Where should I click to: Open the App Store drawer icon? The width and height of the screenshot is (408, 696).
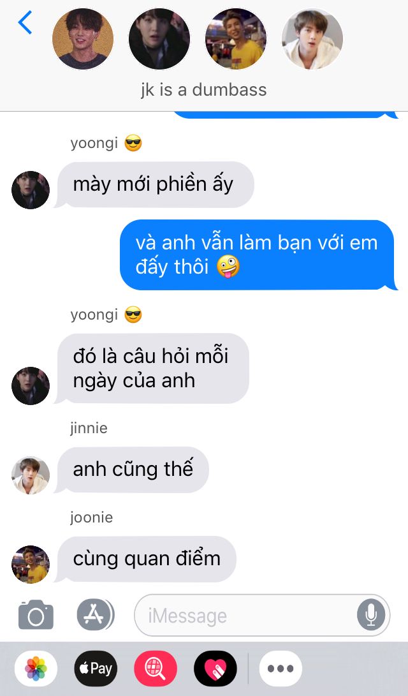96,615
